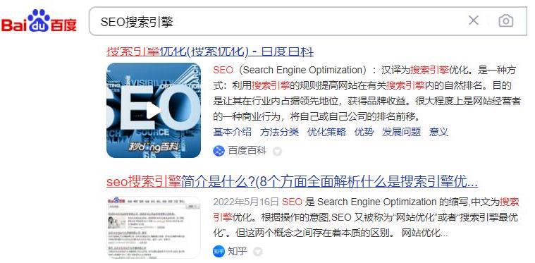
Task: Click the 知乎 source icon
Action: (x=219, y=252)
